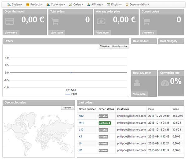Expand This month dropdown in Geographic sales
187x160 pixels.
click(x=68, y=108)
